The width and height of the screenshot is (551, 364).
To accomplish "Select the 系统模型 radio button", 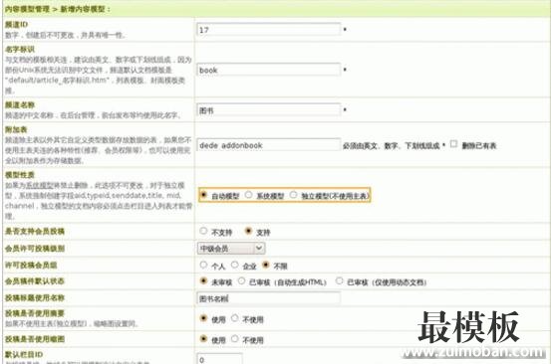I will tap(248, 195).
